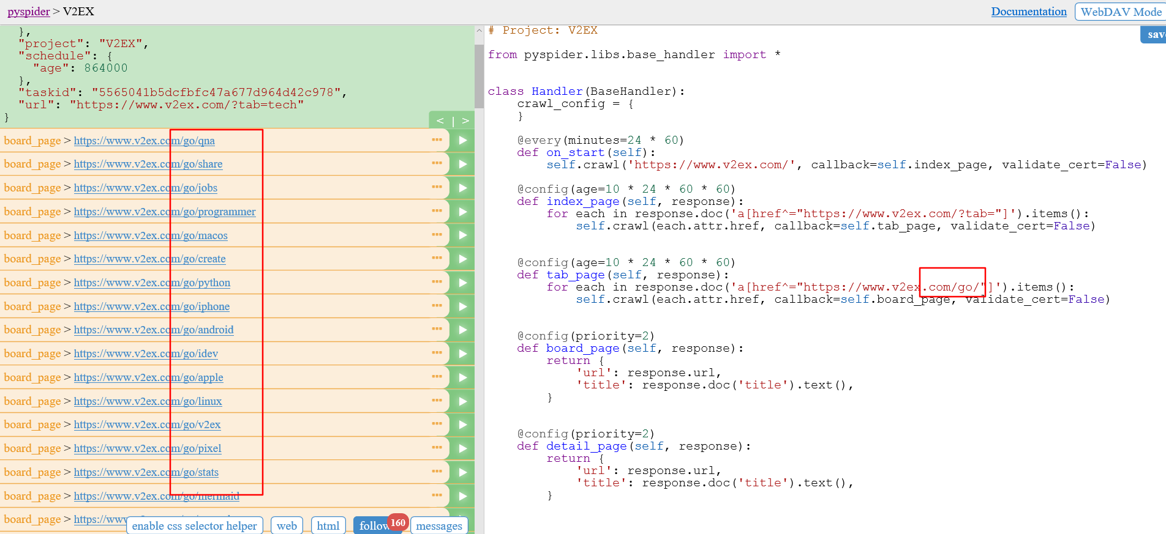Click the task panel vertical scrollbar
Viewport: 1166px width, 534px height.
pos(479,76)
